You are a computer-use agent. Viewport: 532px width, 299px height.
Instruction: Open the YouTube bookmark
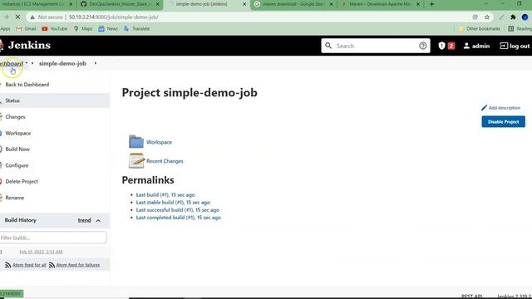coord(54,29)
